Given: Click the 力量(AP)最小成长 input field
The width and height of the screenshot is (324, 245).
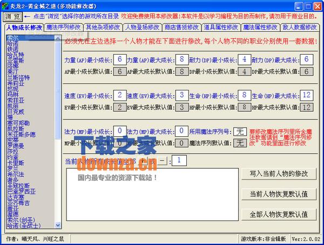Looking at the screenshot, I should pos(120,59).
